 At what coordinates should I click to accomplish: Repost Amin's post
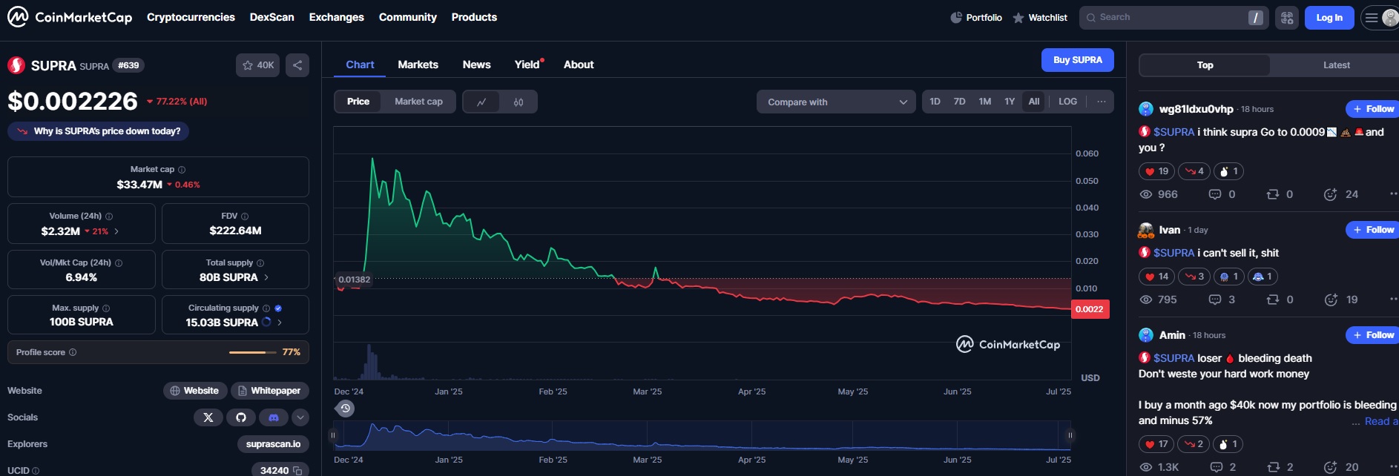(x=1274, y=467)
